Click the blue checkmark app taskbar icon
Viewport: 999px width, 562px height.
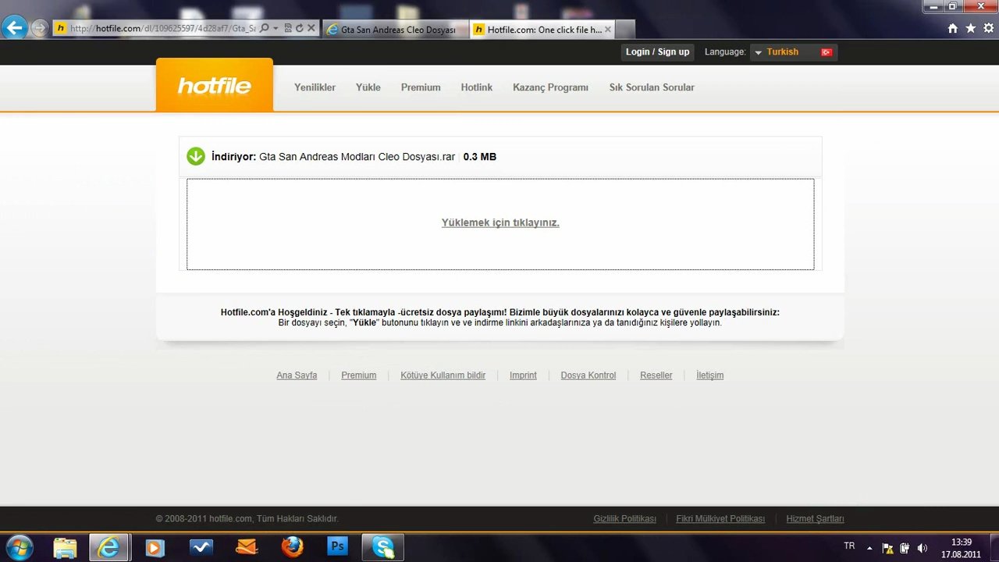201,547
